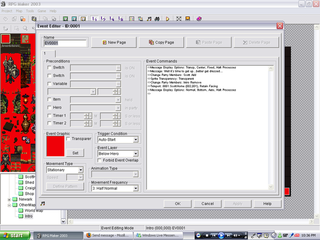Check the Item precondition checkbox

pyautogui.click(x=49, y=99)
